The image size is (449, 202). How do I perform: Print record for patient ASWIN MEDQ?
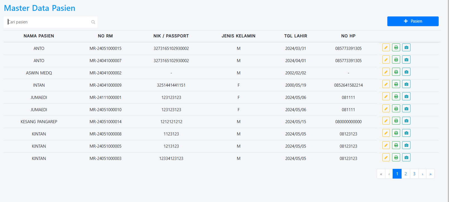(396, 72)
